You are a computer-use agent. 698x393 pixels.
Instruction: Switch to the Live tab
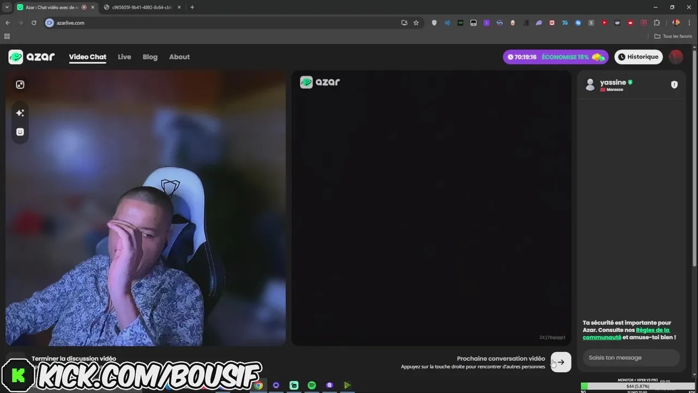click(124, 57)
